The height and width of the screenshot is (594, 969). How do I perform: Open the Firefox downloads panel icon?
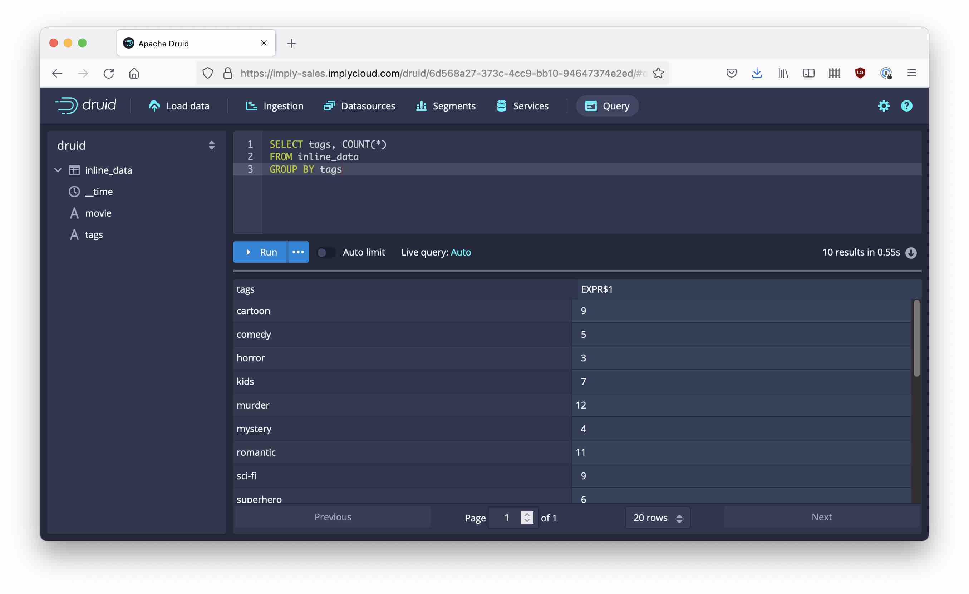757,73
